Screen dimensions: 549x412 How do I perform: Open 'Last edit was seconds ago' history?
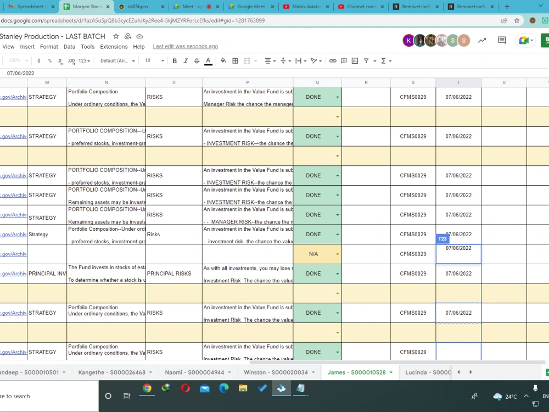tap(185, 47)
